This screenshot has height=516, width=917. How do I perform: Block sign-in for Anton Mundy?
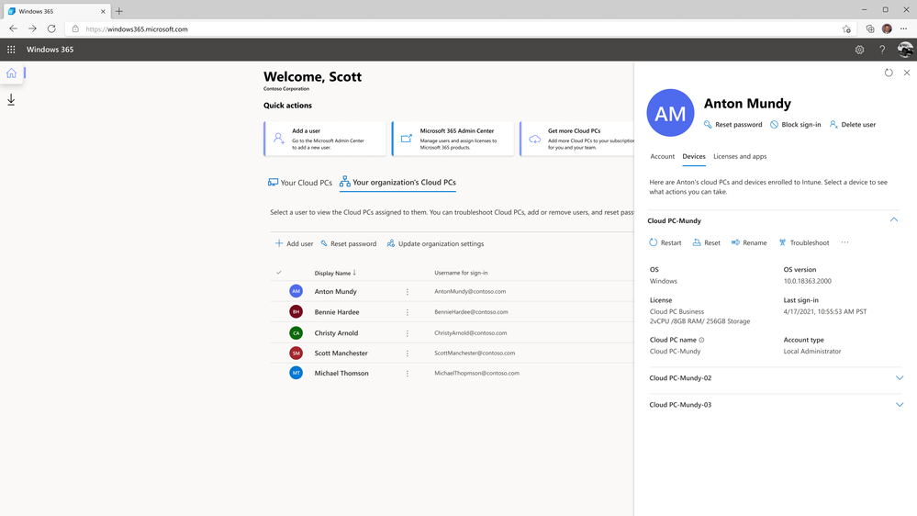point(795,125)
